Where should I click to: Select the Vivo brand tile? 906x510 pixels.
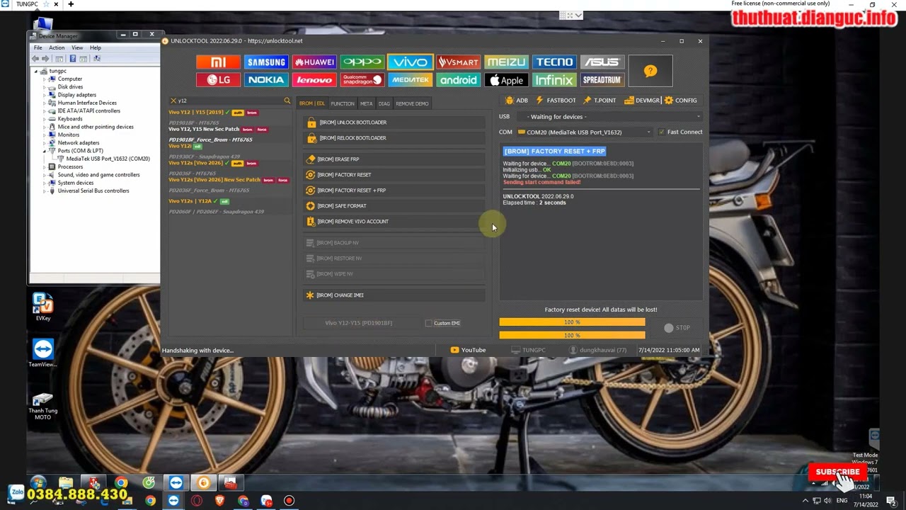point(410,62)
